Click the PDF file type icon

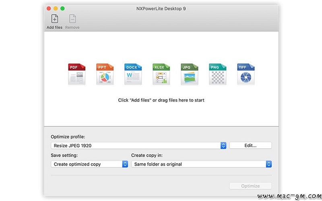click(x=76, y=74)
